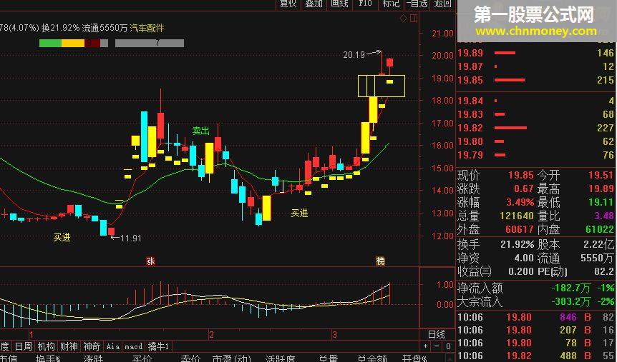The image size is (617, 362).
Task: Click timeline marker 1
Action: click(x=31, y=335)
